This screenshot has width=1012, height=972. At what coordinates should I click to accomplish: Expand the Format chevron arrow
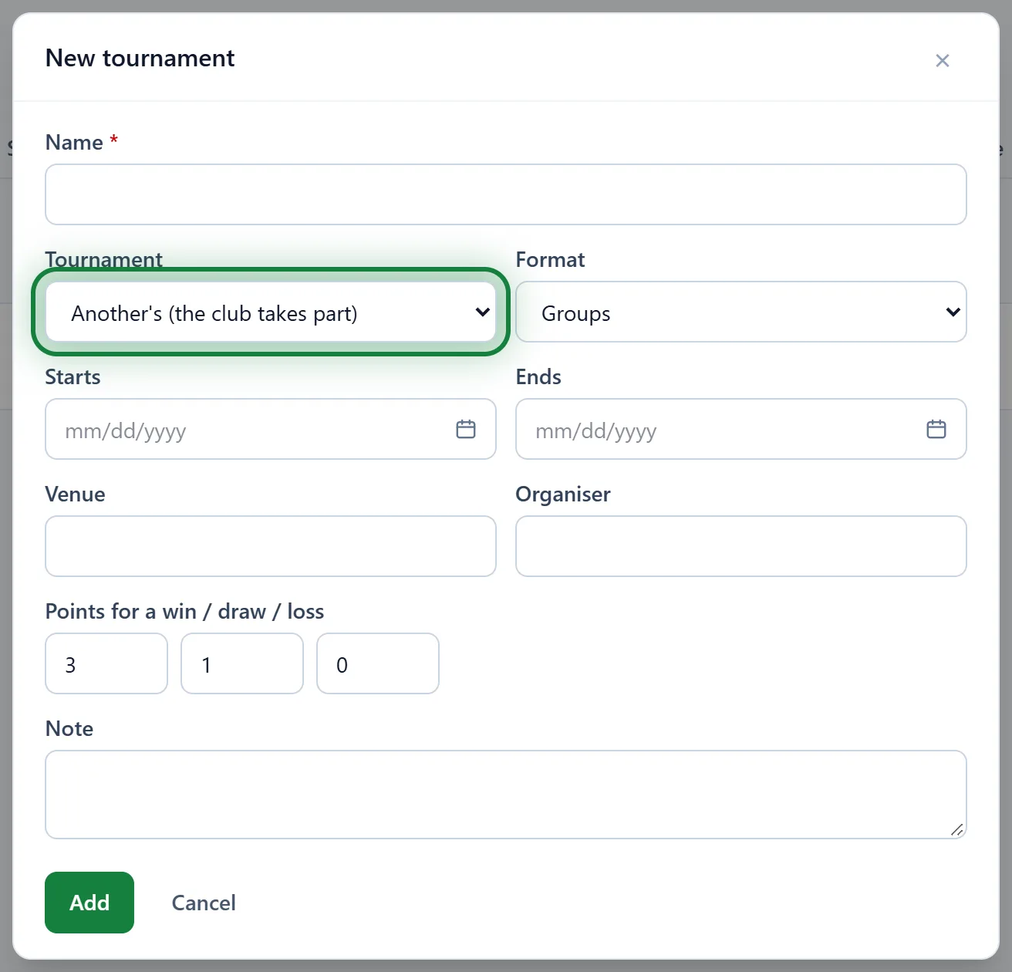953,312
